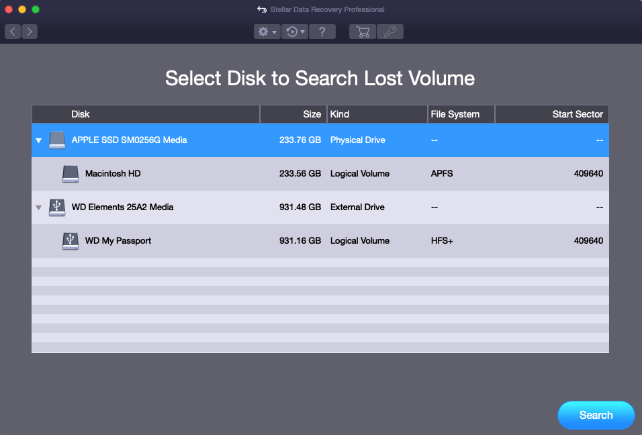This screenshot has height=435, width=642.
Task: Sort by the File System column header
Action: [461, 114]
